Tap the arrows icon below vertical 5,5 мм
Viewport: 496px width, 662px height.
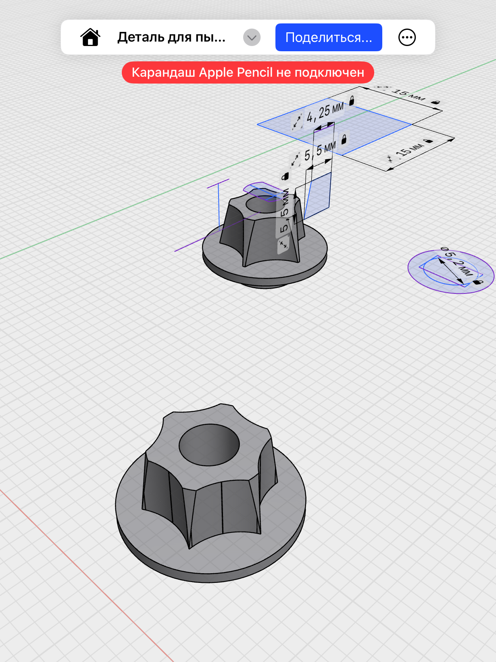(283, 244)
